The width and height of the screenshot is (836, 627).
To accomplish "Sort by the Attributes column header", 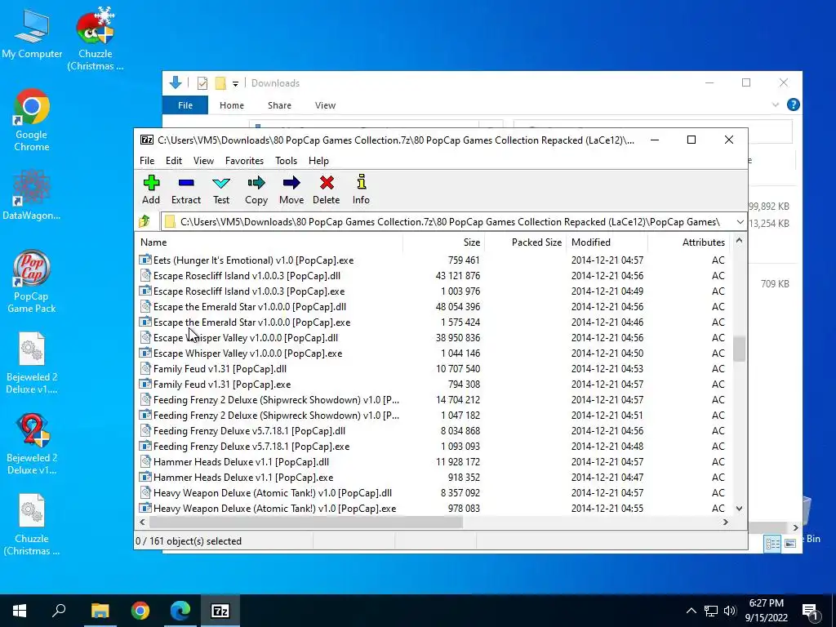I will [688, 242].
